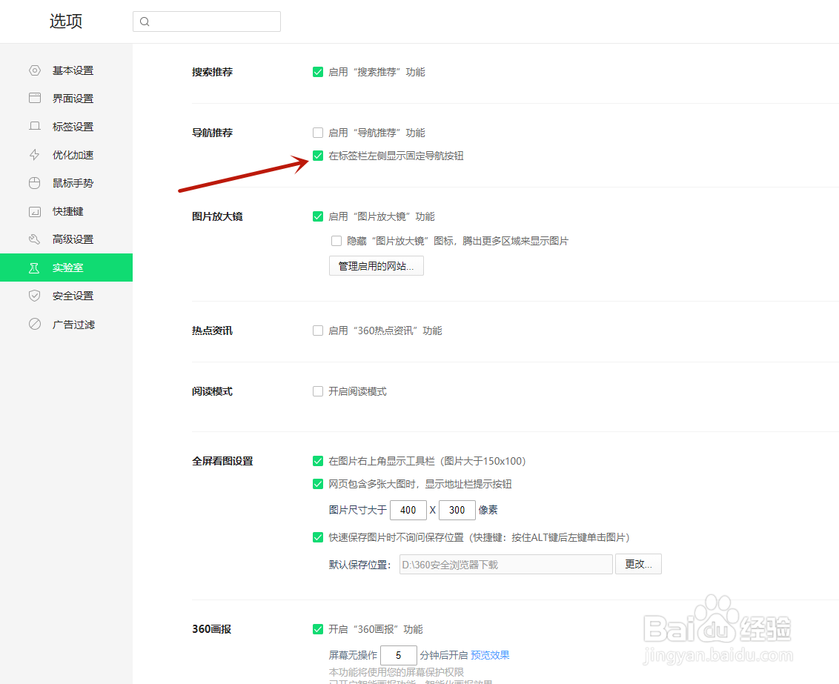Click the 高级设置 wrench icon
This screenshot has width=839, height=684.
(x=35, y=239)
